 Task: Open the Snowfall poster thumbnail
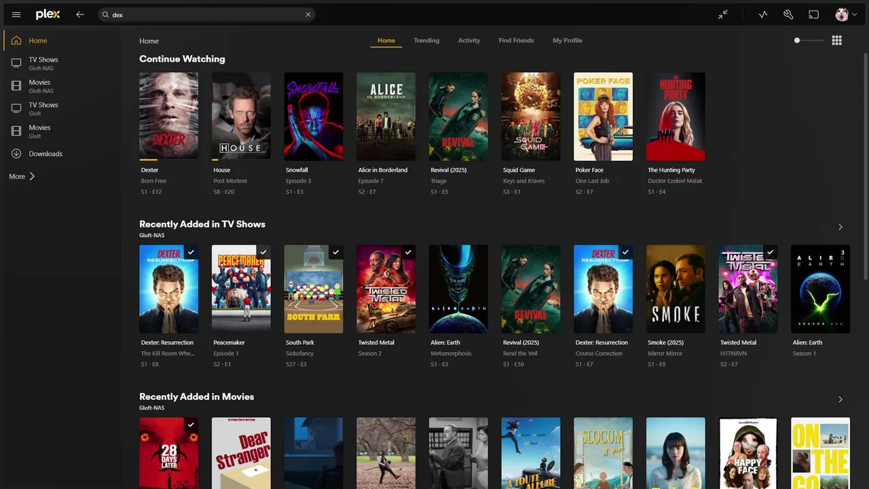[314, 116]
